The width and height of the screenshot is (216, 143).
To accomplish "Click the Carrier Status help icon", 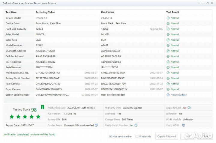I will point(96,125).
